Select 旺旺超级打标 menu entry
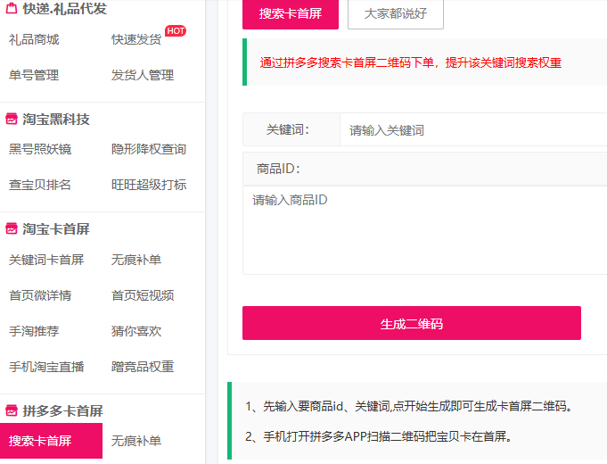Viewport: 607px width, 464px height. (x=149, y=185)
